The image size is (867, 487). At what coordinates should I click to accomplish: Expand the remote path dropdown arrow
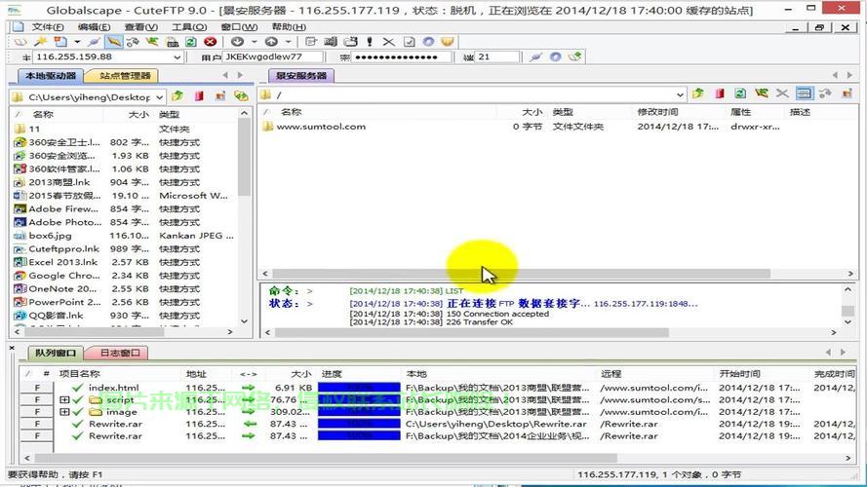point(679,94)
